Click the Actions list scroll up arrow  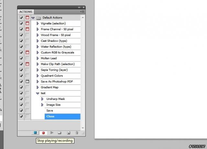pyautogui.click(x=83, y=17)
